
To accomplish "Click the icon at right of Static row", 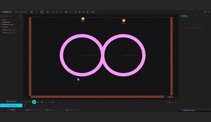I will 21,20.
